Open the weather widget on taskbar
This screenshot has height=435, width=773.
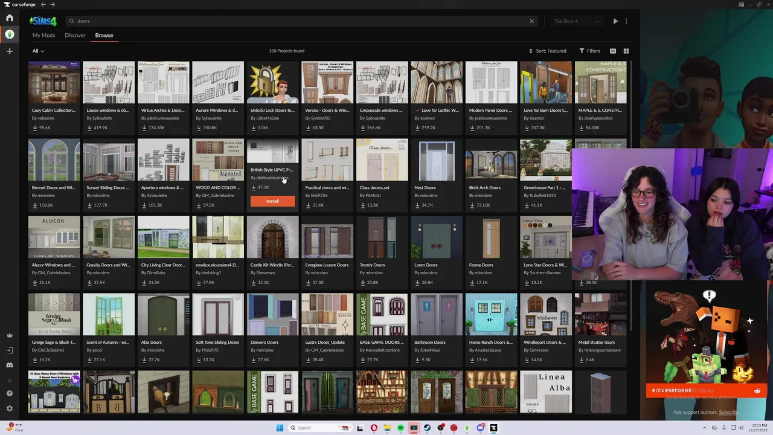click(x=14, y=427)
